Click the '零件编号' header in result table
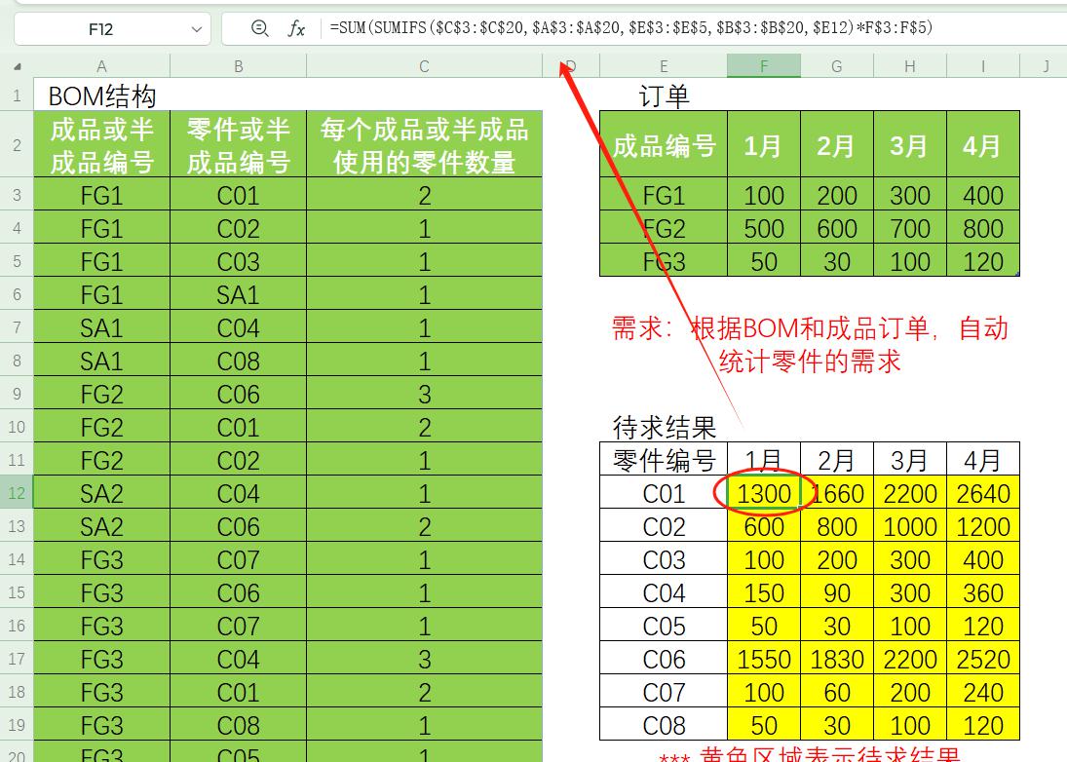This screenshot has width=1067, height=762. [664, 461]
